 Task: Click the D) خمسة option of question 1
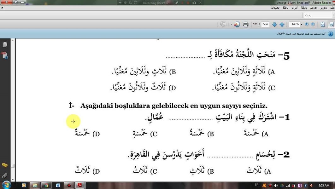pos(87,133)
